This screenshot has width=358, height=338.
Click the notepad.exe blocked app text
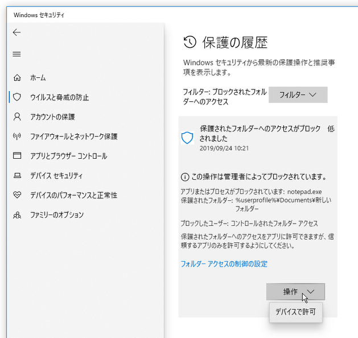304,192
